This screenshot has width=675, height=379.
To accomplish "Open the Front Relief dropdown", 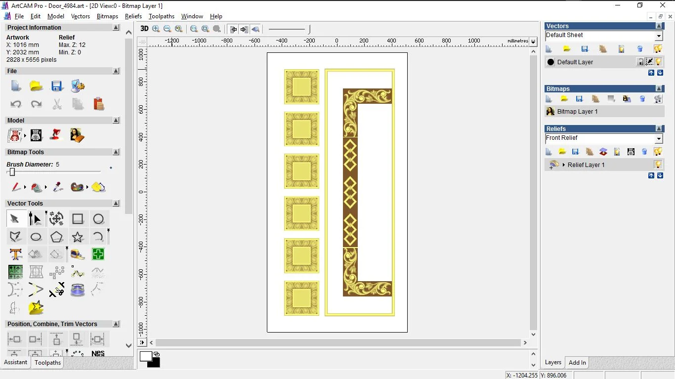I will click(x=659, y=139).
